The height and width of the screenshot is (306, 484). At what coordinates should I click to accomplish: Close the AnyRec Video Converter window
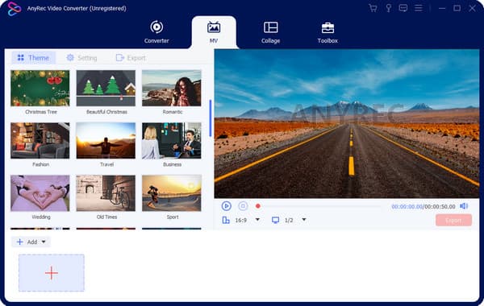pos(472,8)
